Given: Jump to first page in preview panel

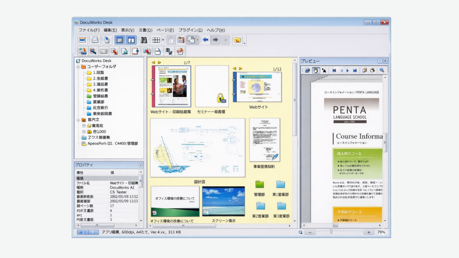Looking at the screenshot, I should tap(334, 70).
